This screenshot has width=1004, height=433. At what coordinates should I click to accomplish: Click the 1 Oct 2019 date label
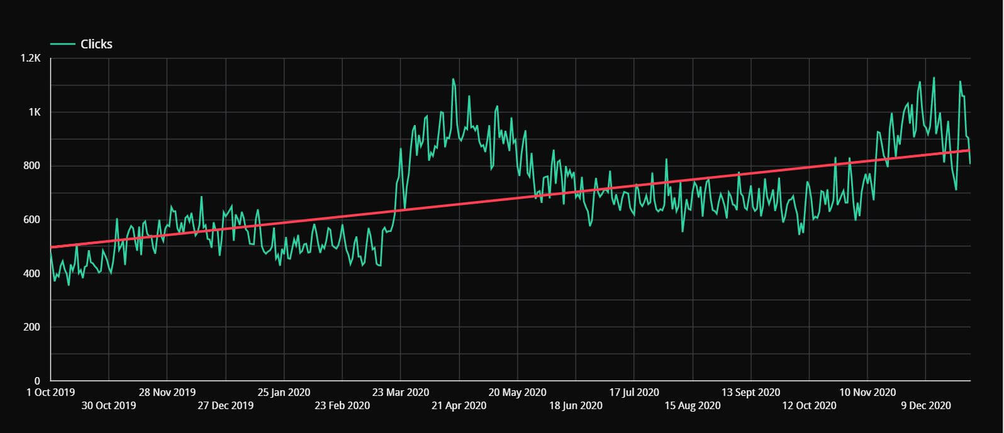point(50,392)
